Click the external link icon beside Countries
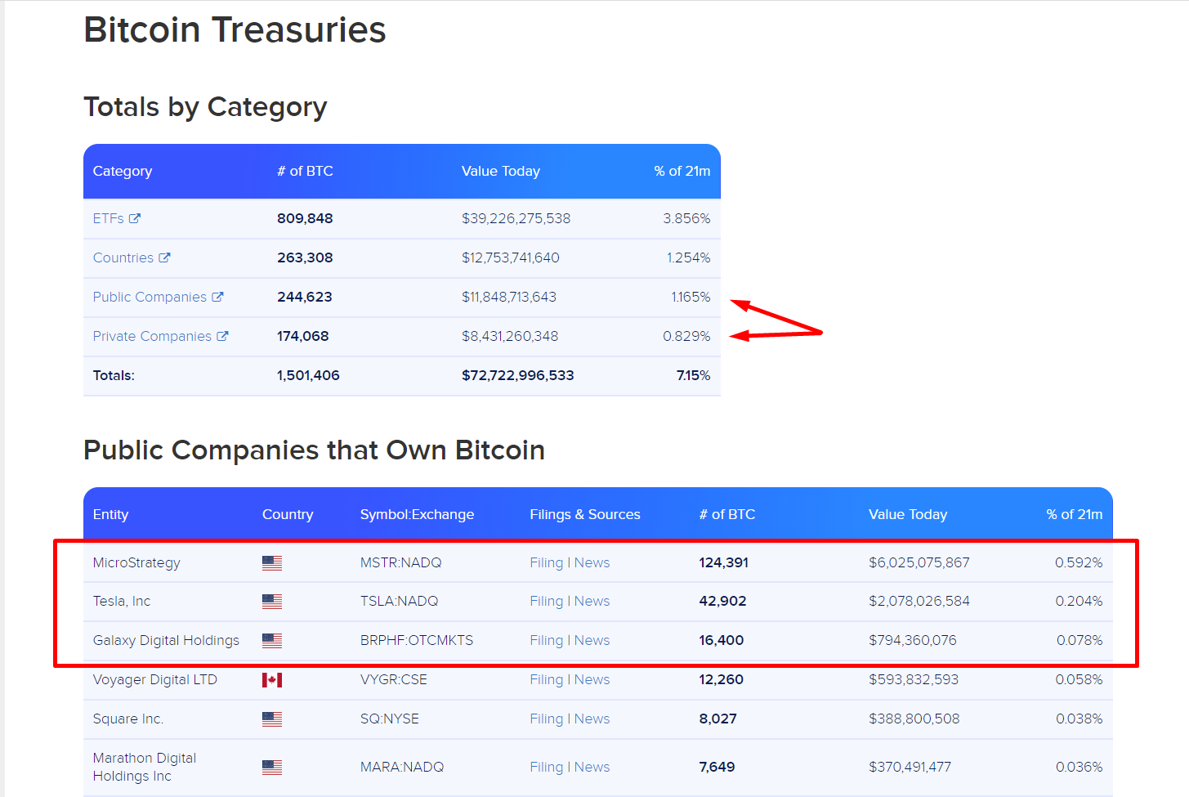 (x=164, y=257)
